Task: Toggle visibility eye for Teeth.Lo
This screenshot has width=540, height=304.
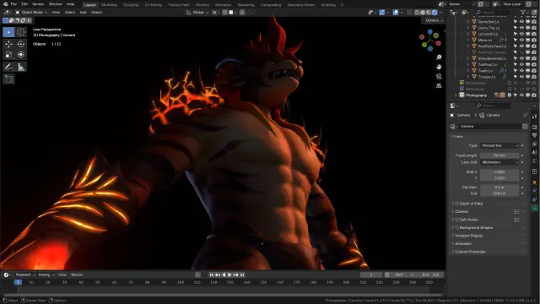Action: point(521,71)
